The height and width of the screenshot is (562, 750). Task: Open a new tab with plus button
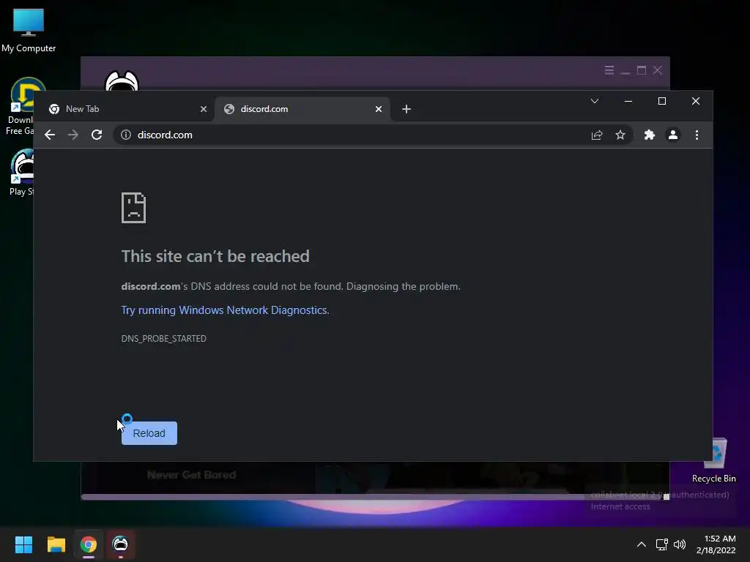406,109
